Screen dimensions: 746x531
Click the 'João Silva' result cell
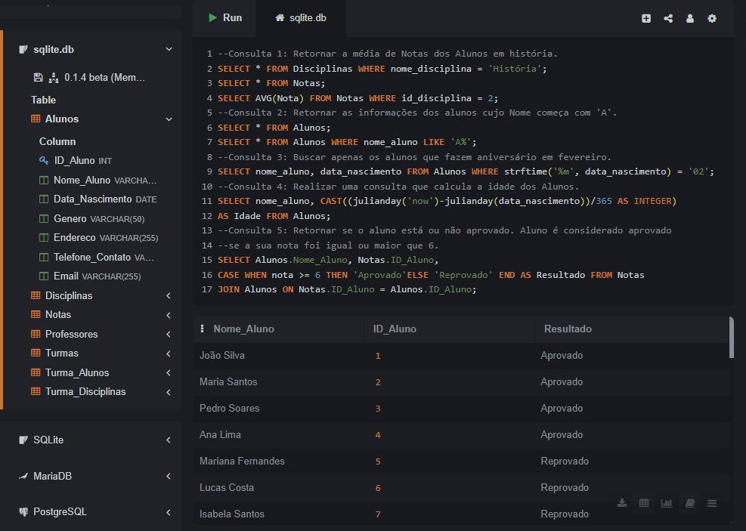tap(222, 356)
